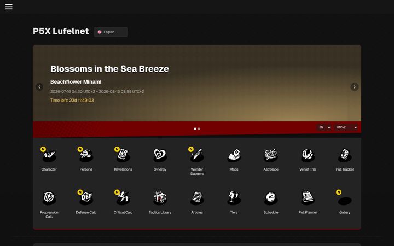Click the Tactics Library label
The image size is (394, 246).
click(160, 212)
